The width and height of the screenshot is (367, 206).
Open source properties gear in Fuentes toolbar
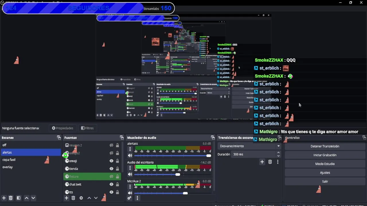81,198
